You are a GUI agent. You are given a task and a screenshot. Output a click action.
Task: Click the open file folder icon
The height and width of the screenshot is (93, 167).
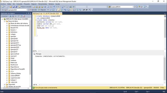[x=11, y=7]
